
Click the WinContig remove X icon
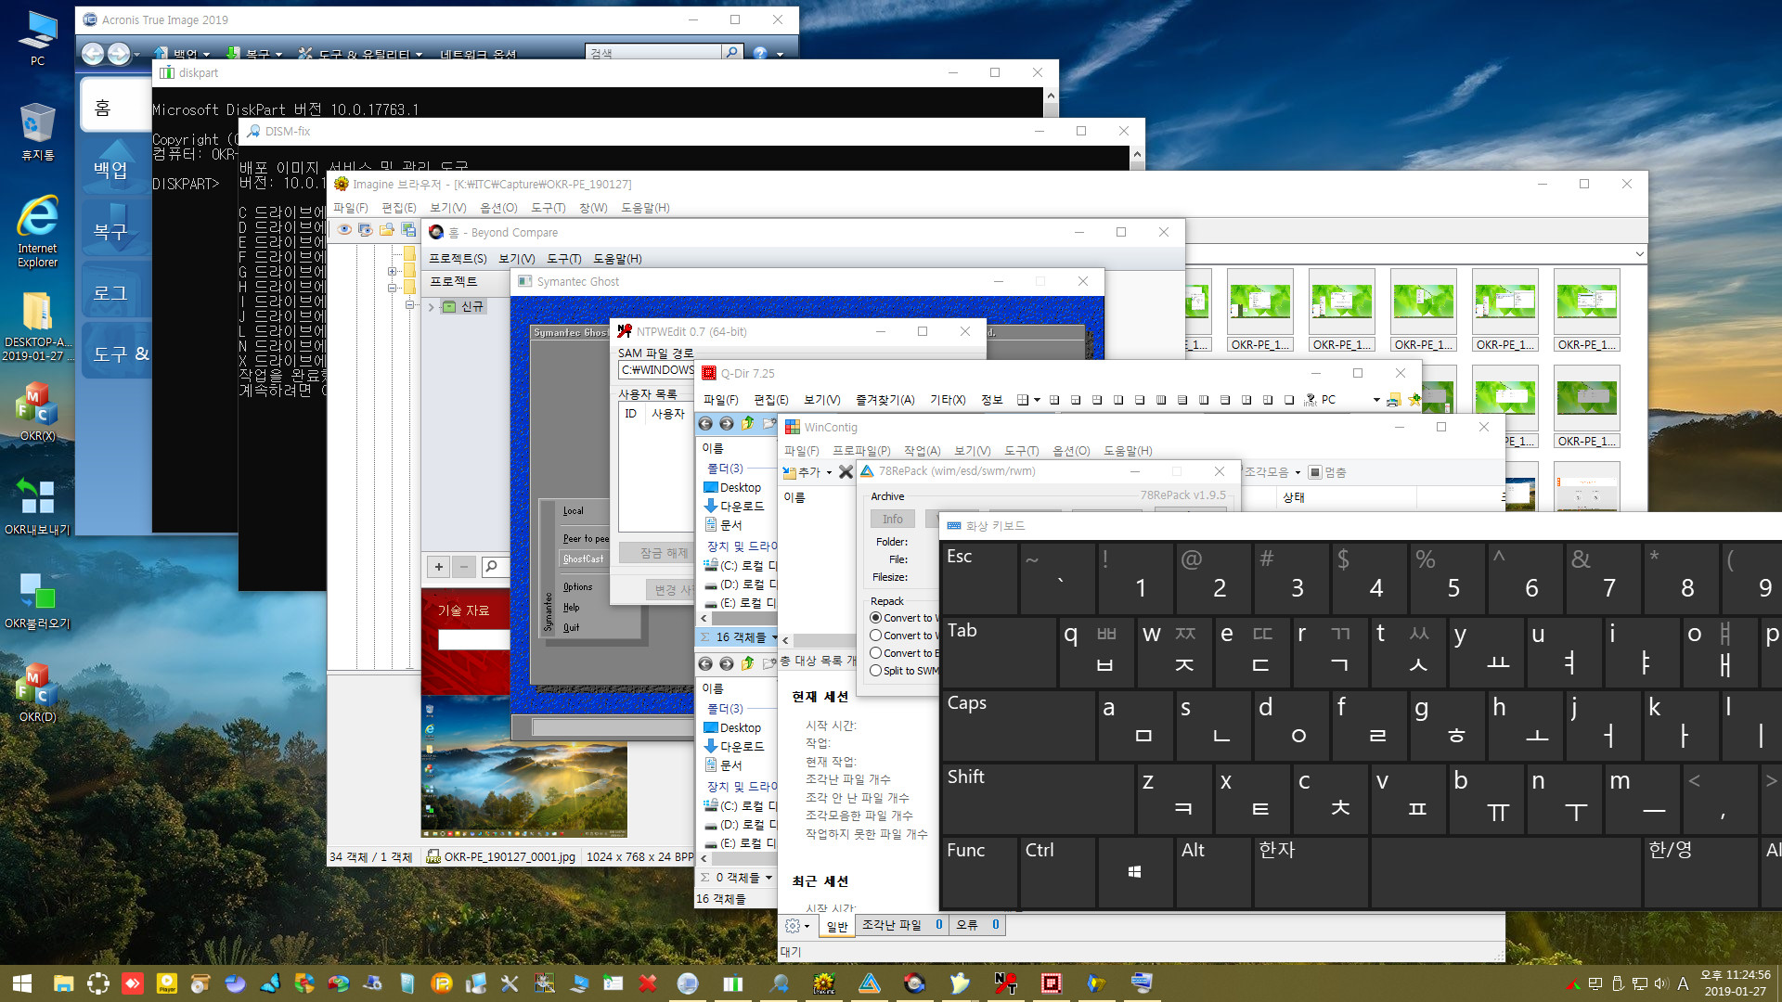click(x=846, y=472)
